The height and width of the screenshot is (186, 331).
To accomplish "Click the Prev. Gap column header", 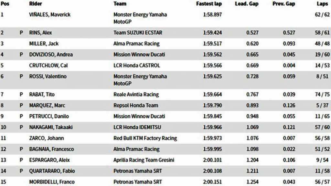I will 283,4.
